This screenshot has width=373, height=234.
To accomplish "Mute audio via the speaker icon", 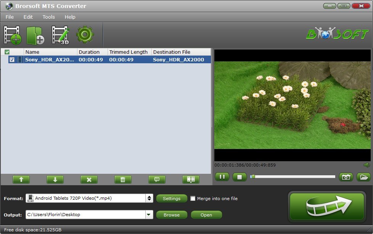I will [367, 165].
